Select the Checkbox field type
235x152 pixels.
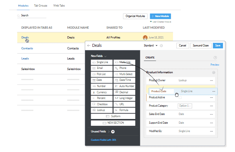pyautogui.click(x=102, y=104)
